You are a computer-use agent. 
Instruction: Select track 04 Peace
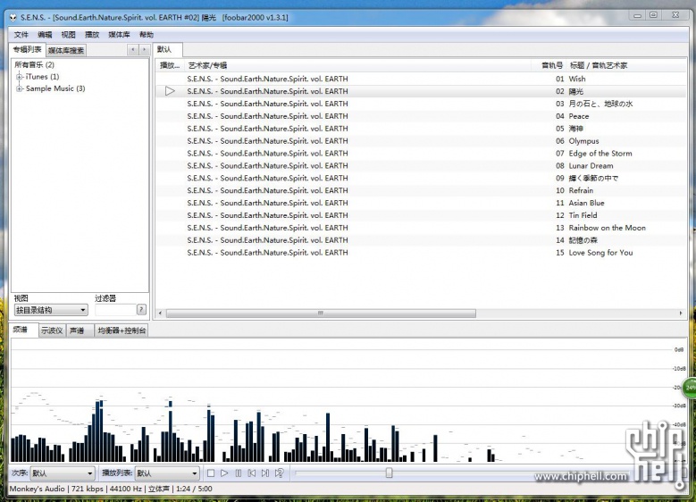click(x=421, y=116)
